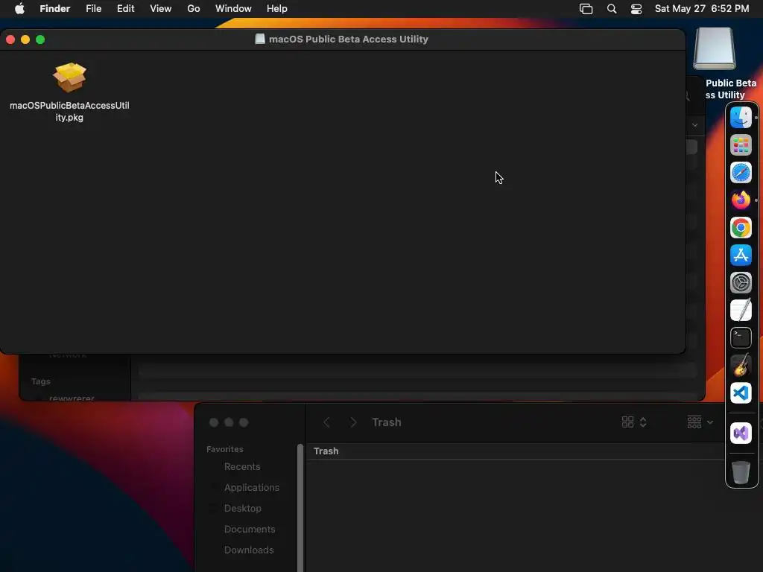This screenshot has width=763, height=572.
Task: Open the Edit menu
Action: (125, 9)
